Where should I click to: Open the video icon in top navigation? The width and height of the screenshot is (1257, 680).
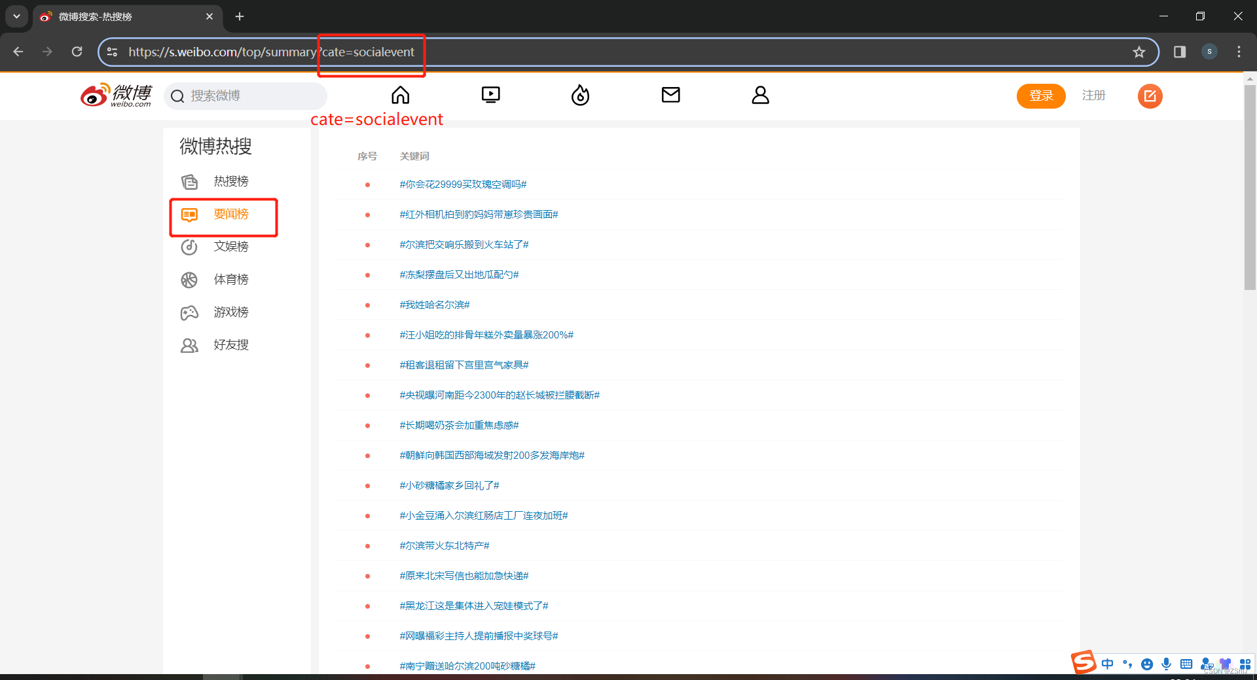click(490, 96)
